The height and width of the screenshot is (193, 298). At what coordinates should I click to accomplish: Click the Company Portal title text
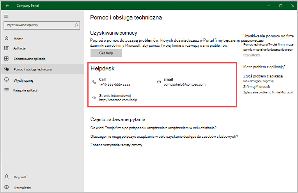click(28, 6)
